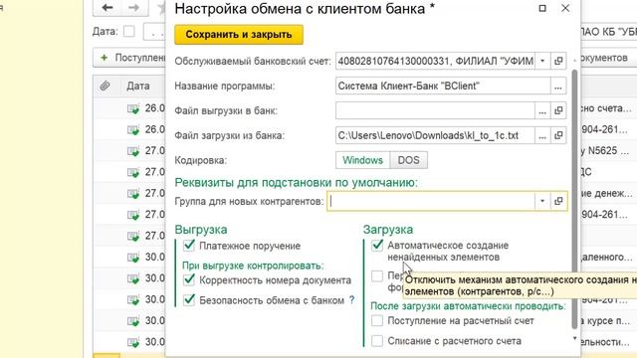Select Windows encoding
The width and height of the screenshot is (637, 358).
point(362,160)
